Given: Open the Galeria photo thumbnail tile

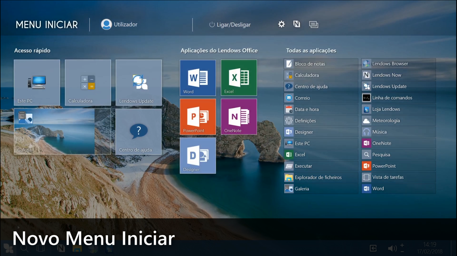Looking at the screenshot, I should point(62,132).
